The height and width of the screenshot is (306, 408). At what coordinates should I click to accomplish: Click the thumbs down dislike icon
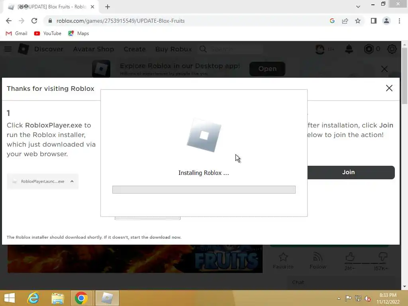coord(383,257)
